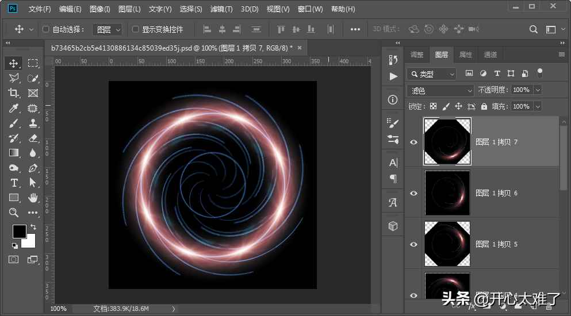Open the 图层 auto-select target dropdown
The width and height of the screenshot is (571, 316).
pyautogui.click(x=107, y=29)
